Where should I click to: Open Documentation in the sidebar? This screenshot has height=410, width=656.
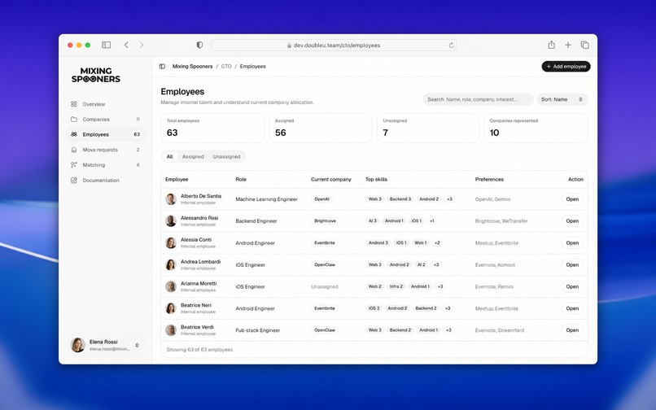106,181
